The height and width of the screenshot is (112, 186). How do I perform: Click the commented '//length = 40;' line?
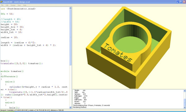coord(11,19)
